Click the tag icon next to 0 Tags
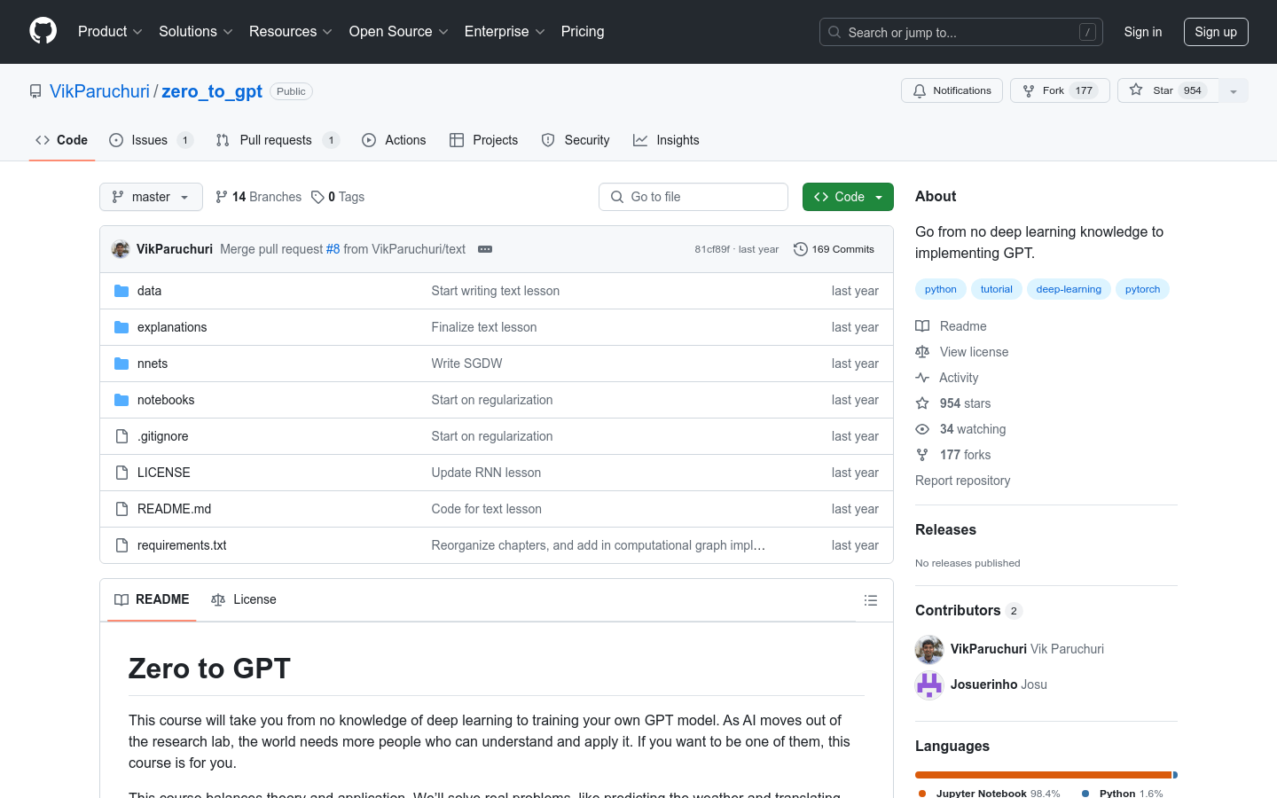 [x=317, y=197]
